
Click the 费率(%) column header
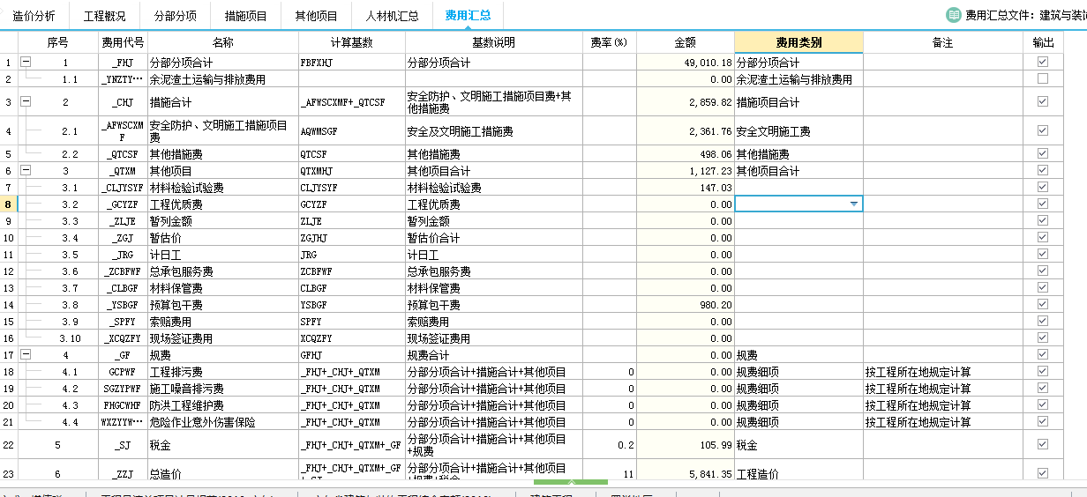click(610, 42)
